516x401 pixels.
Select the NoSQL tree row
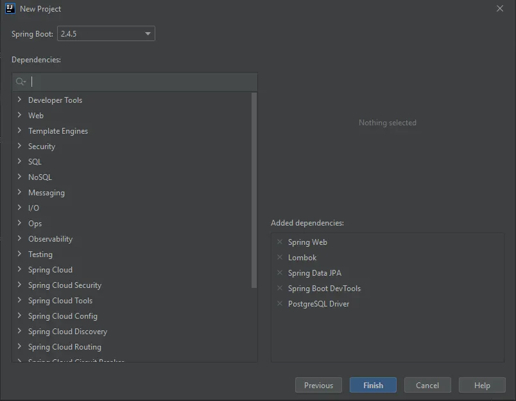[132, 177]
